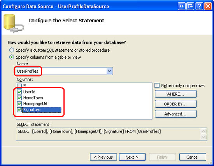Open Advanced SQL generation options
214x166 pixels.
[175, 114]
